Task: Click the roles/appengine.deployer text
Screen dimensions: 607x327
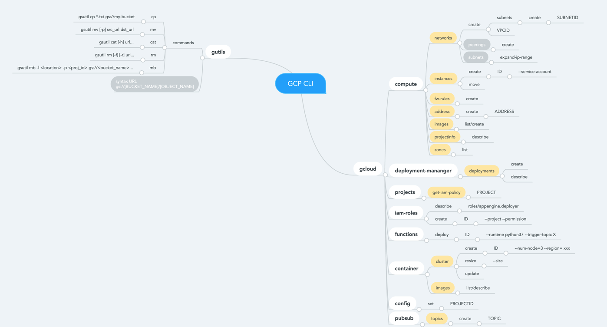Action: tap(493, 206)
